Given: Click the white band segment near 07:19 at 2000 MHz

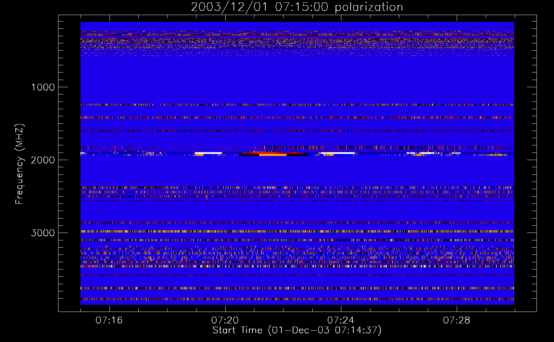Looking at the screenshot, I should pos(208,153).
